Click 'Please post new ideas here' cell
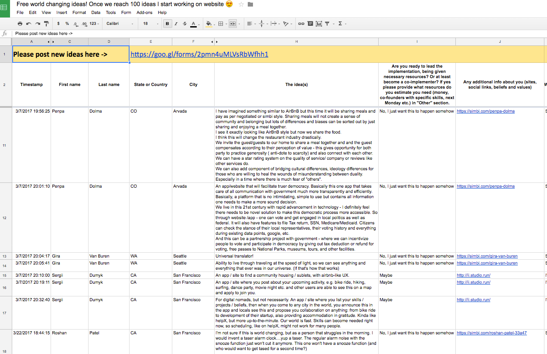Image resolution: width=547 pixels, height=354 pixels. tap(71, 55)
